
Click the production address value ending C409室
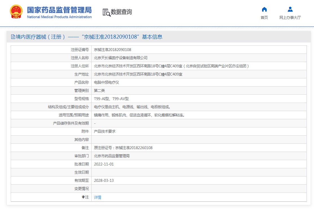coord(138,74)
